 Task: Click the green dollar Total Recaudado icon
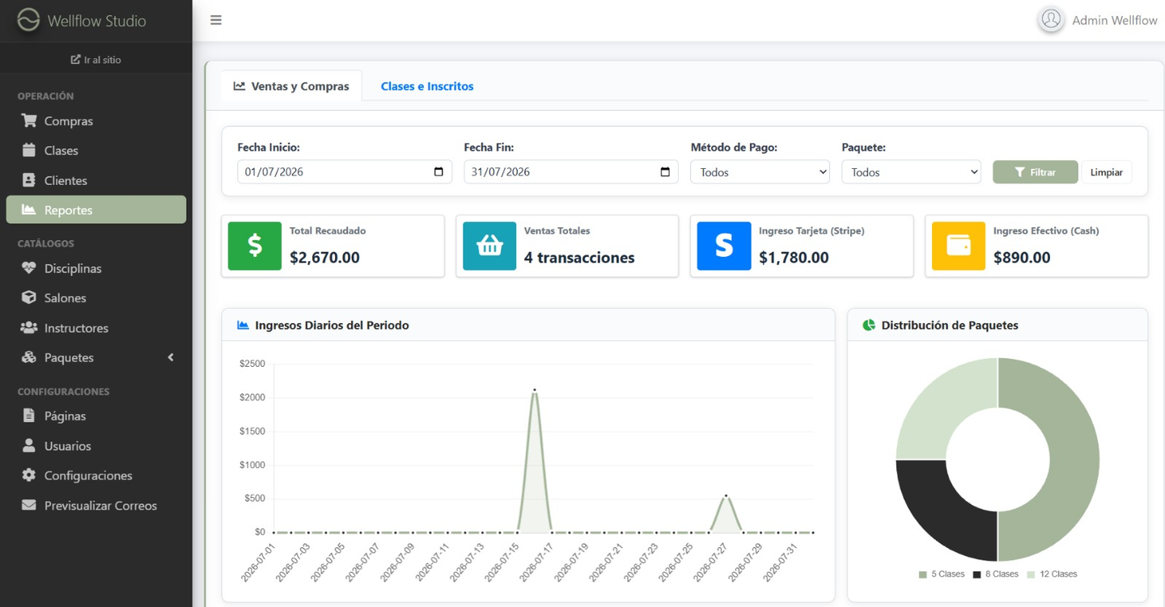pyautogui.click(x=255, y=246)
